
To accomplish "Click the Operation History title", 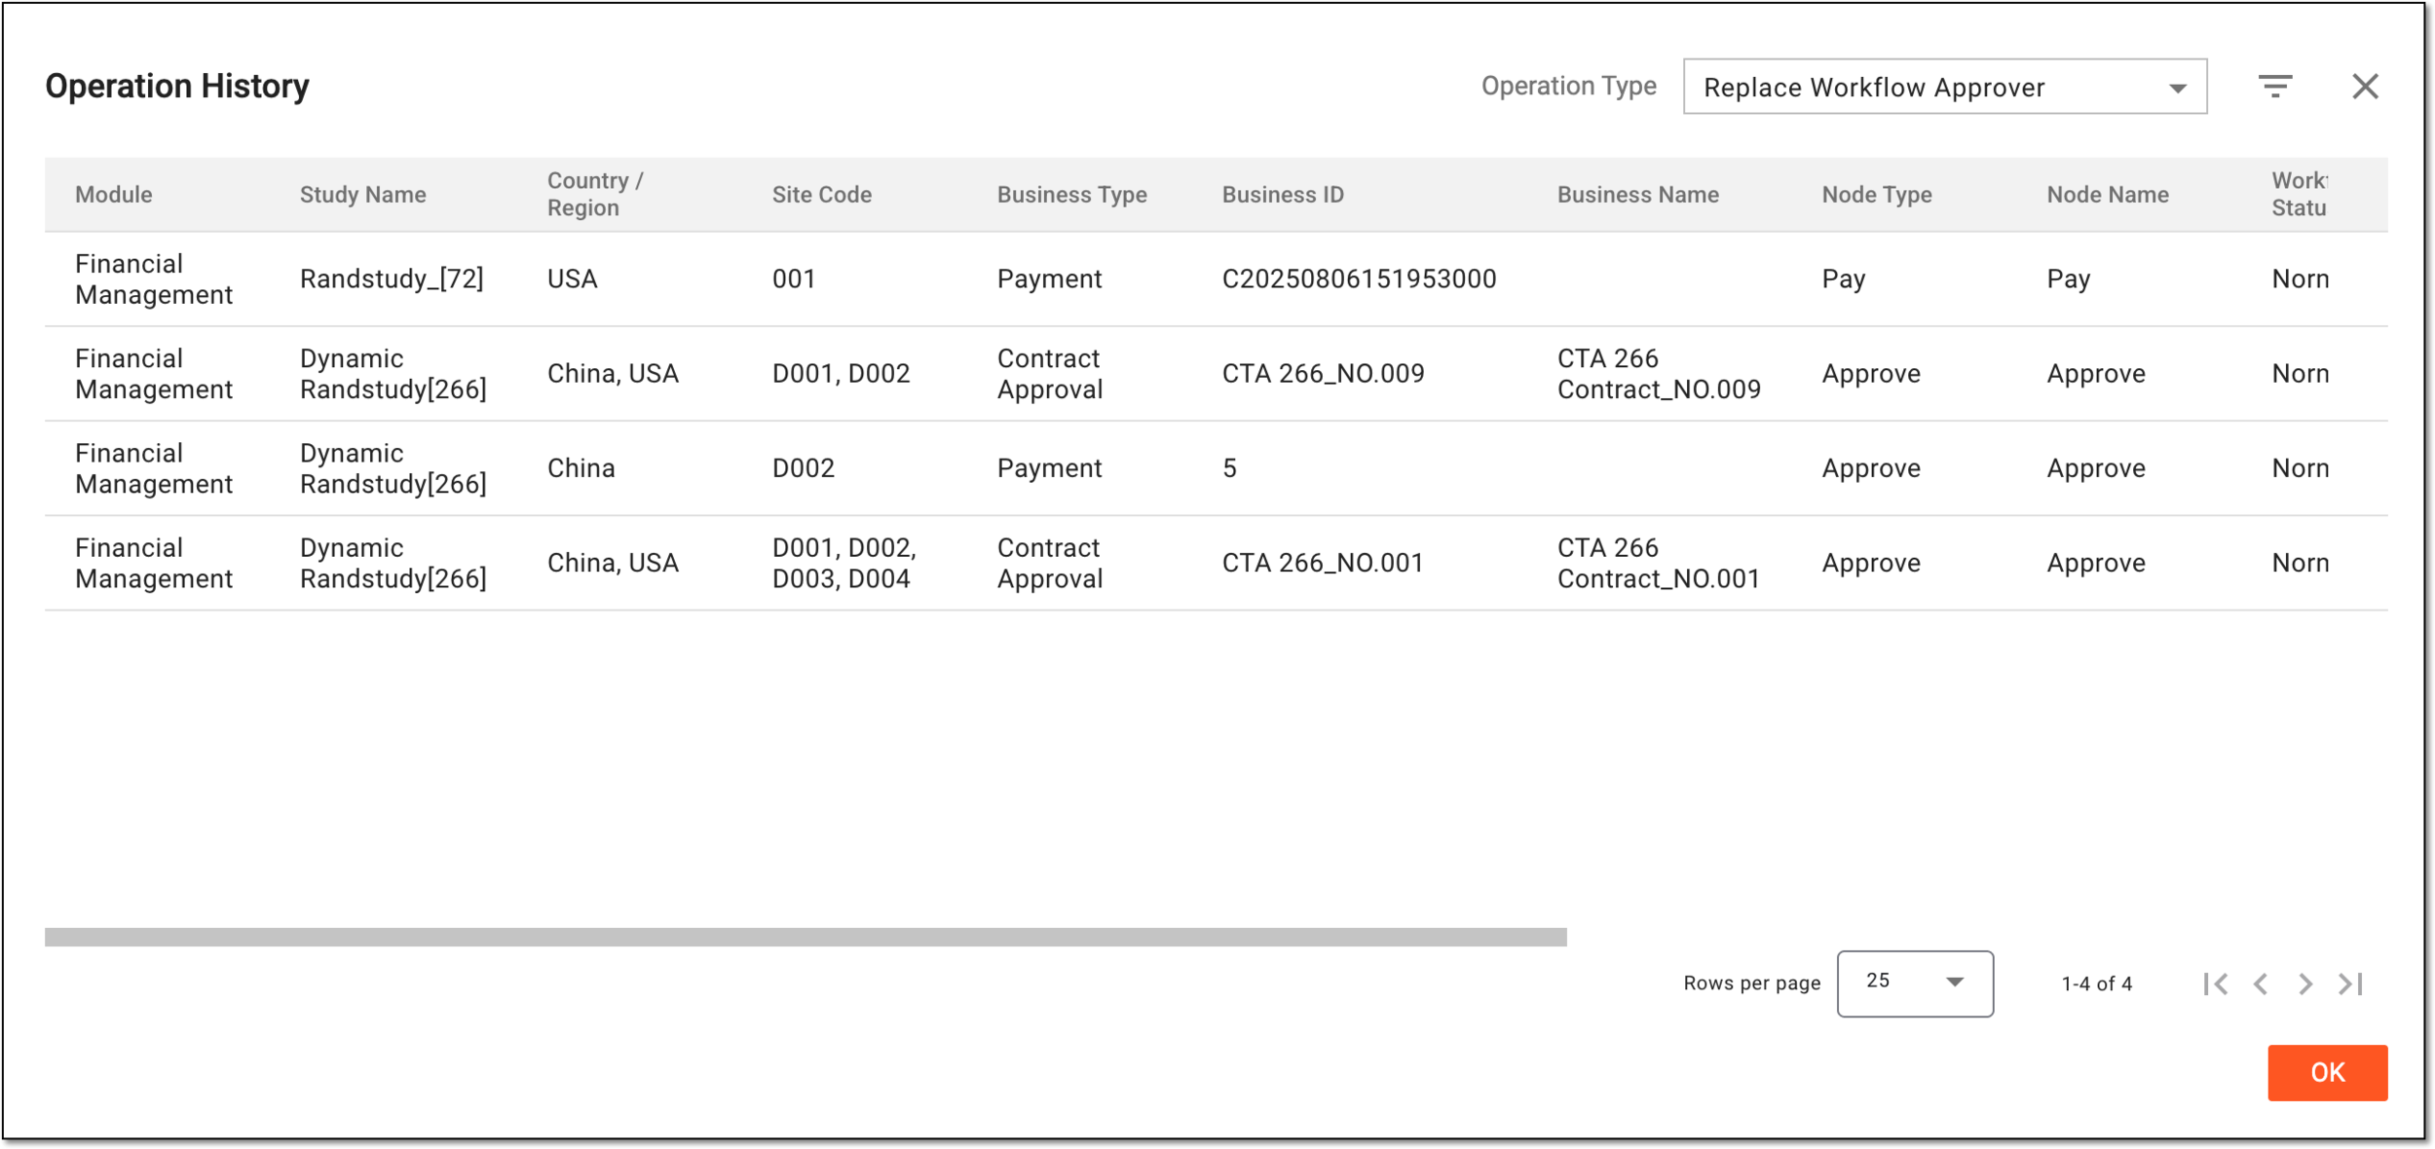I will pyautogui.click(x=177, y=87).
